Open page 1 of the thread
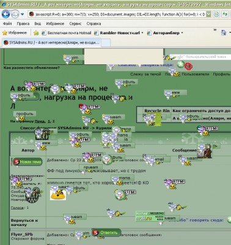 click(x=49, y=121)
